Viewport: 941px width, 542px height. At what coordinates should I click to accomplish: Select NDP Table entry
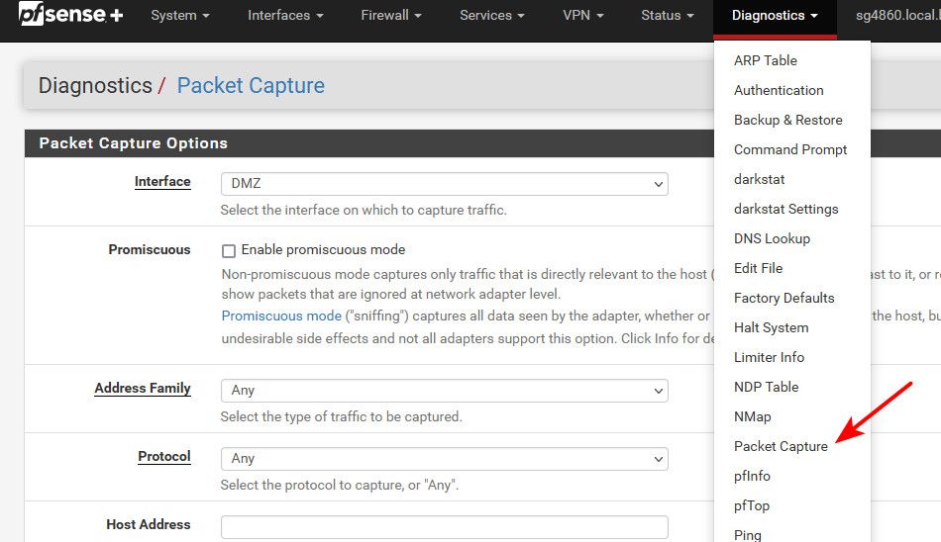[x=766, y=388]
